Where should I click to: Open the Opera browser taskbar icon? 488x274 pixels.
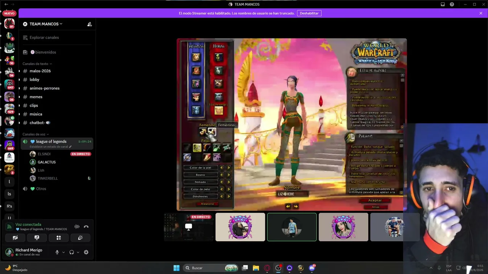pyautogui.click(x=267, y=268)
